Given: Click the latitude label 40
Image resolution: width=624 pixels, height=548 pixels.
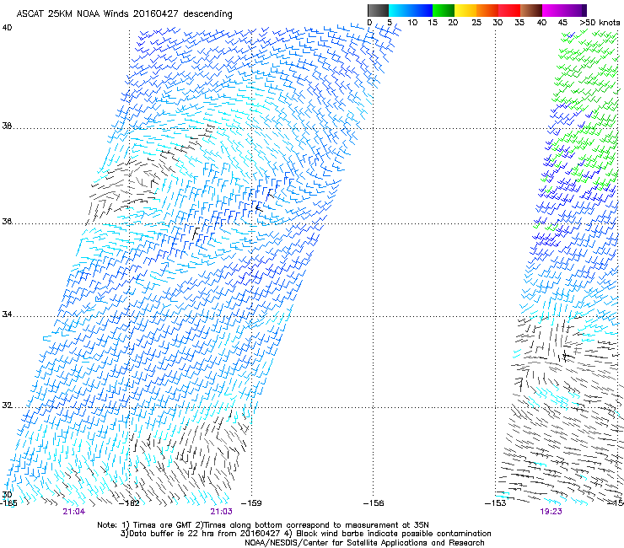Looking at the screenshot, I should pyautogui.click(x=7, y=28).
